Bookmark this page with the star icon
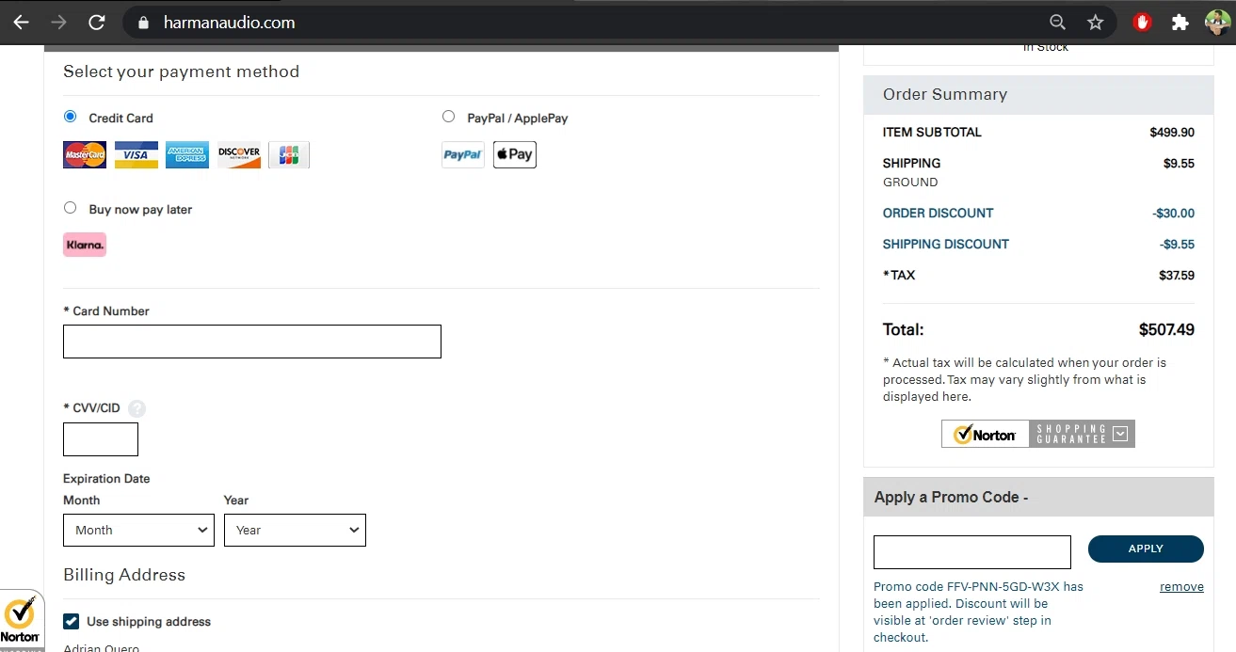This screenshot has width=1236, height=652. [1096, 23]
